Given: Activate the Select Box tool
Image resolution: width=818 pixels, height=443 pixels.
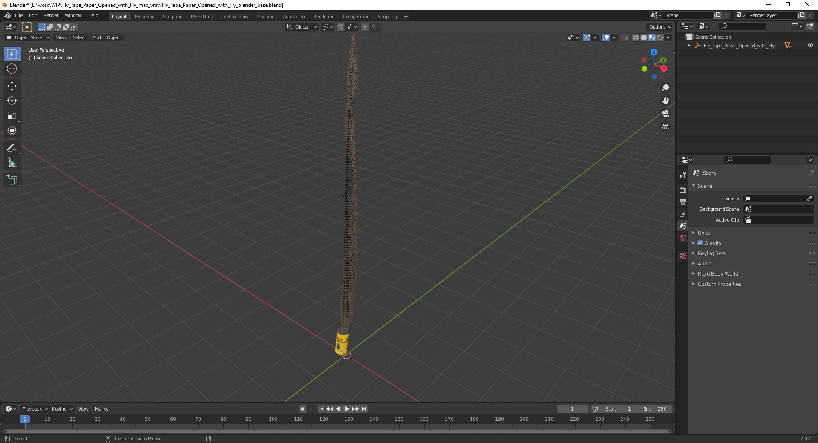Looking at the screenshot, I should pyautogui.click(x=12, y=54).
